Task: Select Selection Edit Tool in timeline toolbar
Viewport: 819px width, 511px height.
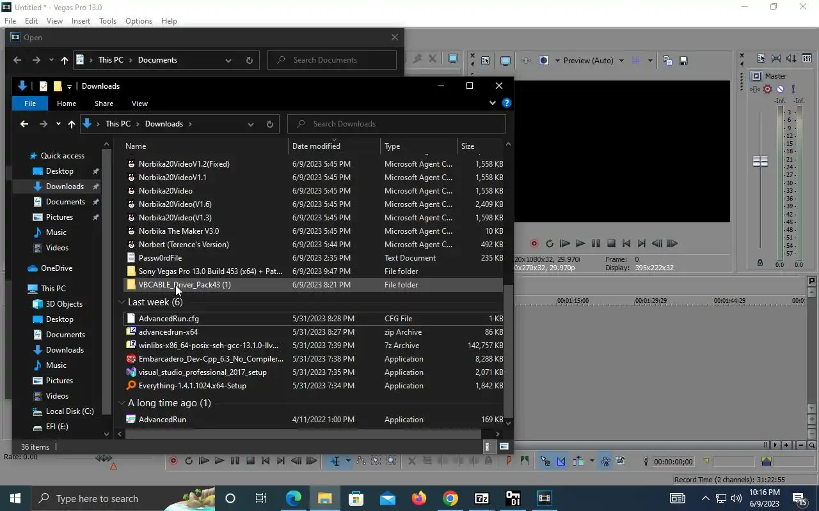Action: tap(376, 461)
